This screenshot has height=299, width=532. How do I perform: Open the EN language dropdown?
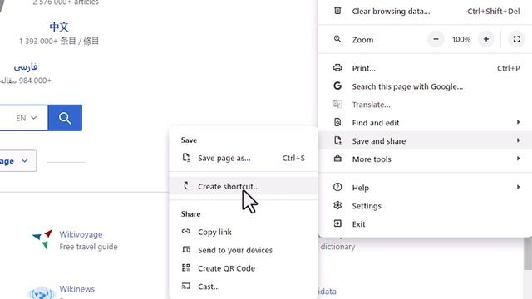(26, 118)
